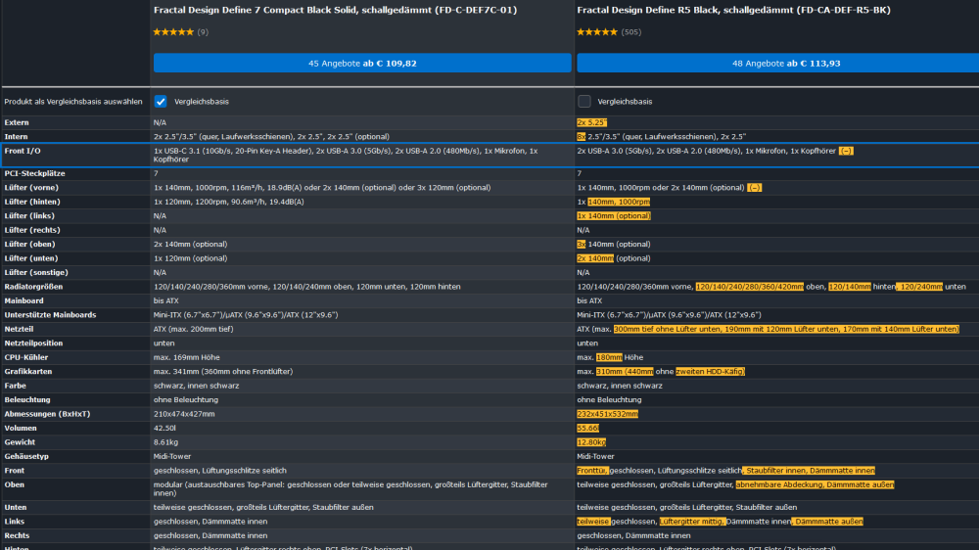Image resolution: width=979 pixels, height=550 pixels.
Task: Click the (–) badge in Lüfter (vorne) row
Action: coord(754,187)
